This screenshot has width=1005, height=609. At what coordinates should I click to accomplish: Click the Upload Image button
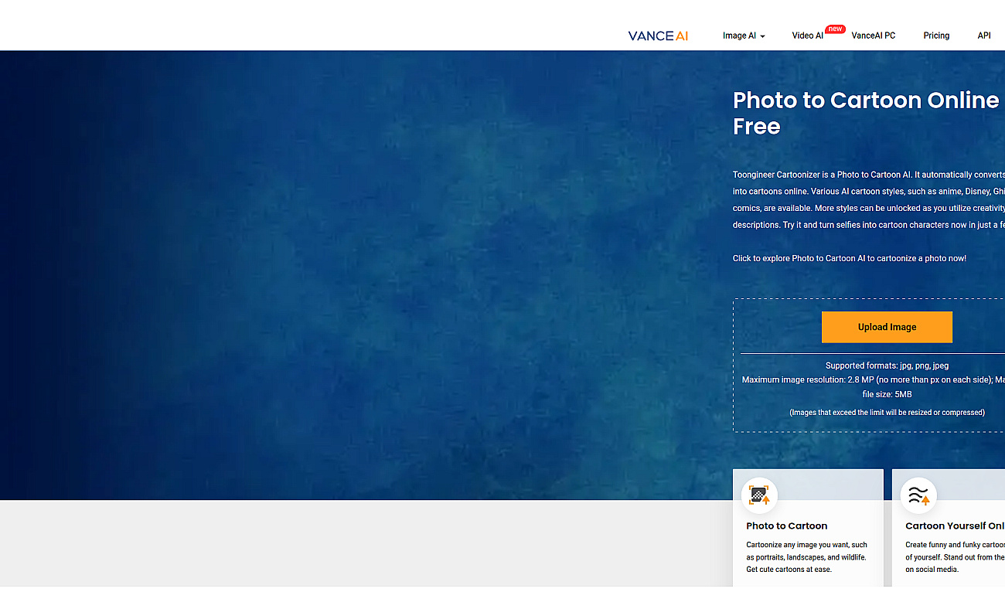pyautogui.click(x=887, y=327)
